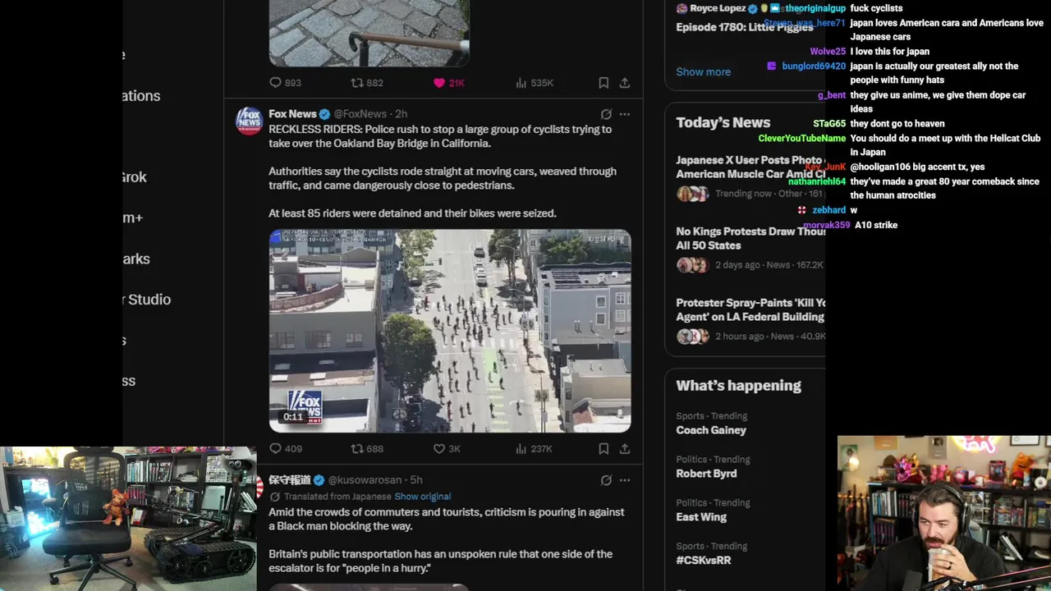Share the top post with 21K likes
This screenshot has width=1051, height=591.
(x=625, y=83)
